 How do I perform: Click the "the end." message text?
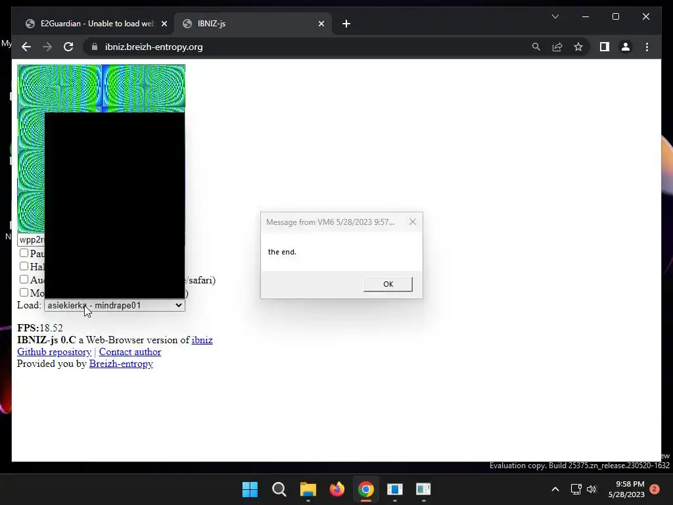click(282, 252)
